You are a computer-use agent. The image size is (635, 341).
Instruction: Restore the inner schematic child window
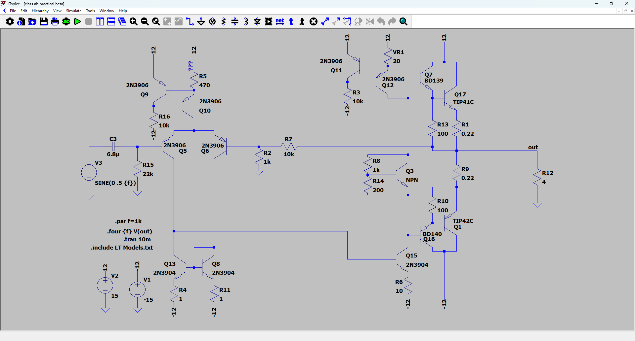(625, 11)
